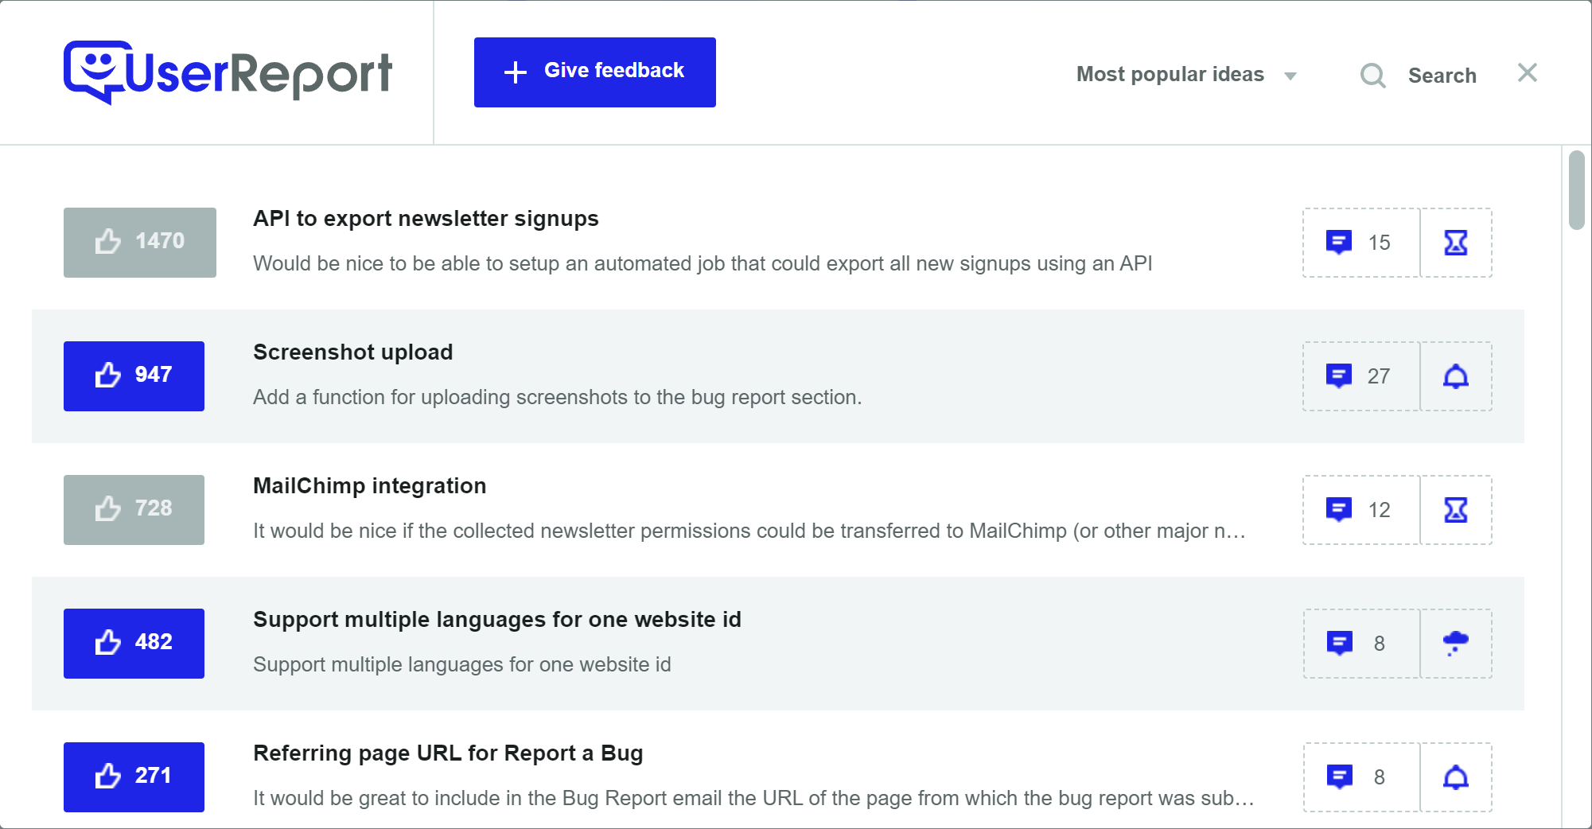Open comments on Screenshot upload idea
Screen dimensions: 1592x829
tap(1360, 376)
